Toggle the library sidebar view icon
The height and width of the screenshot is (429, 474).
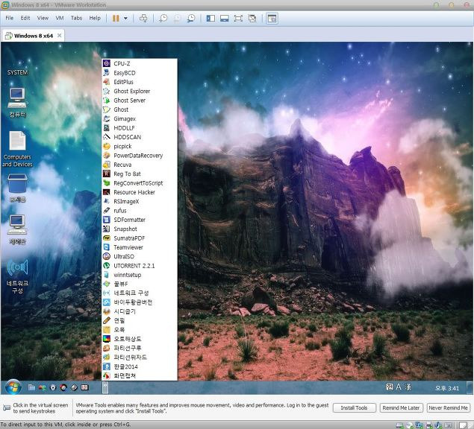(211, 19)
